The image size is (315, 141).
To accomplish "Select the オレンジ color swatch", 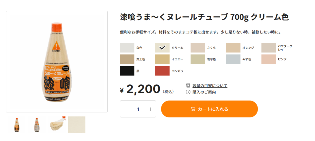I will [233, 48].
